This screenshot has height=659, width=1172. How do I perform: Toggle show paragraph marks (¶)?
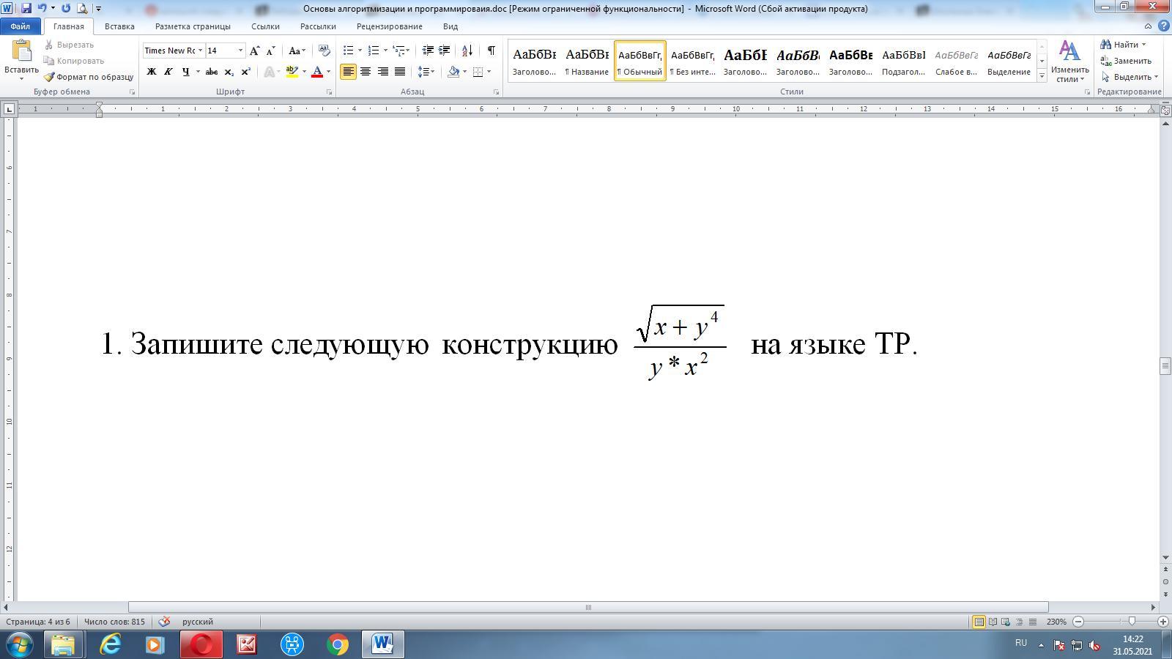pos(491,51)
